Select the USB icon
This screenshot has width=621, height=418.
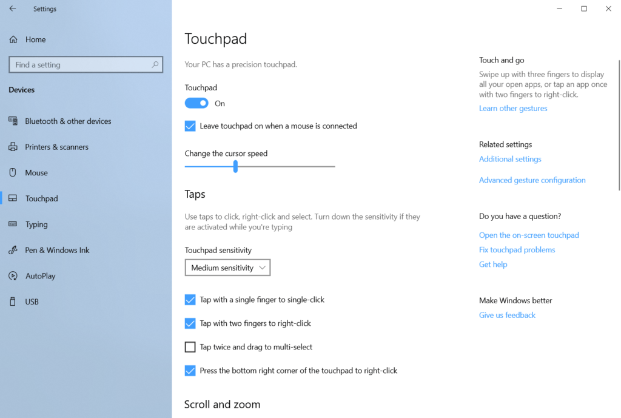13,302
